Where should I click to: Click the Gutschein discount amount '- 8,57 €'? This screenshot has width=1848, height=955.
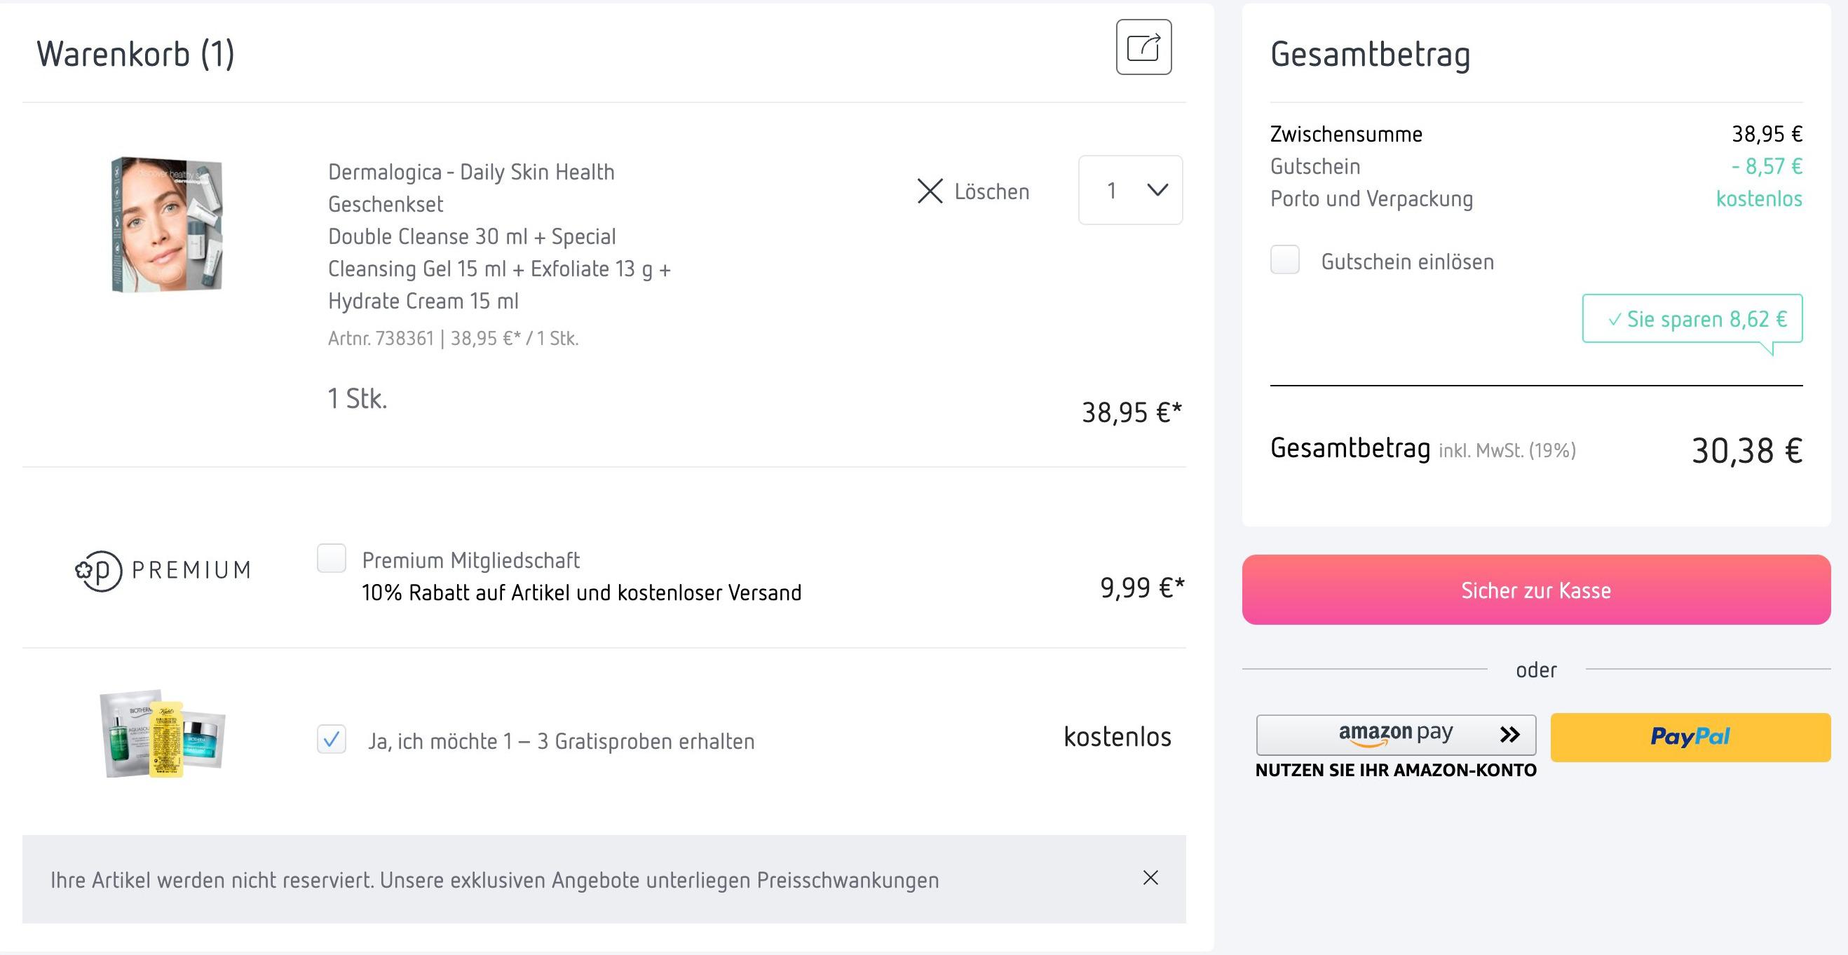tap(1767, 166)
